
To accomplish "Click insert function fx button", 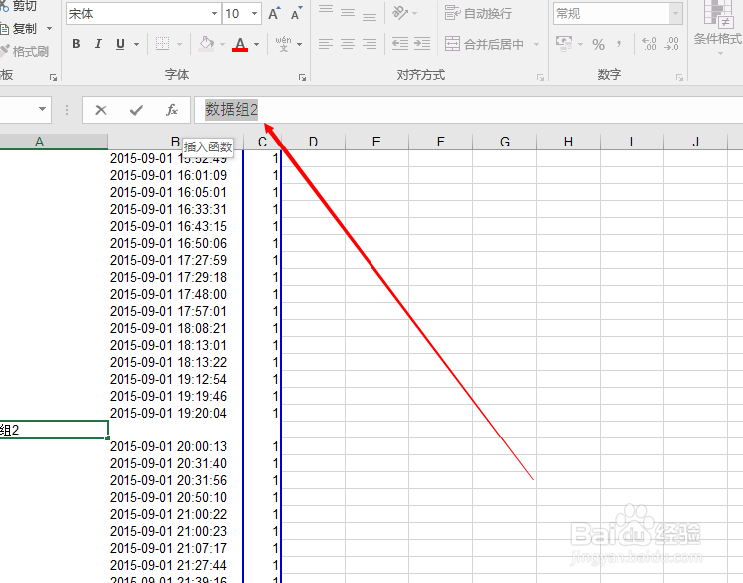I will click(172, 110).
